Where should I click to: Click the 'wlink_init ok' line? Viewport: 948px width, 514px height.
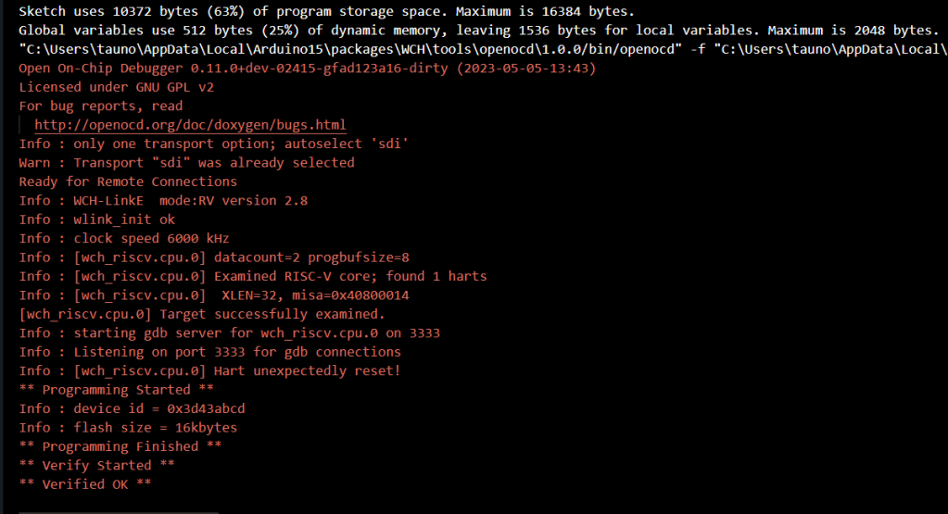(96, 219)
